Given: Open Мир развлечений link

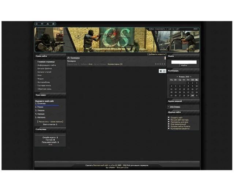Looking at the screenshot, I should (x=178, y=124).
